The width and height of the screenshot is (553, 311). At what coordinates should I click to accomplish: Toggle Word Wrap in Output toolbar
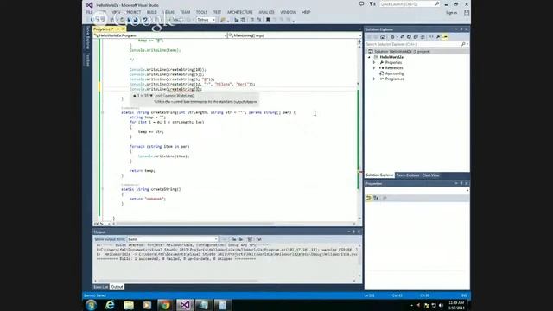[x=259, y=239]
